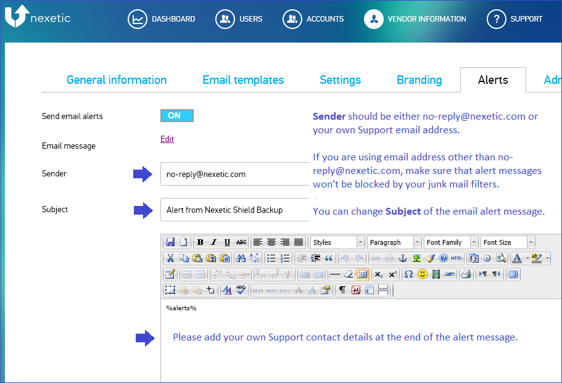Click the Indent icon
The height and width of the screenshot is (383, 562).
point(315,258)
